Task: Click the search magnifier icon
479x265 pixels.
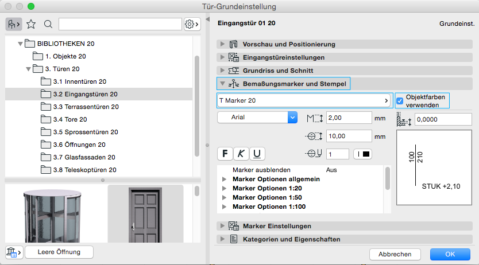Action: pos(48,24)
